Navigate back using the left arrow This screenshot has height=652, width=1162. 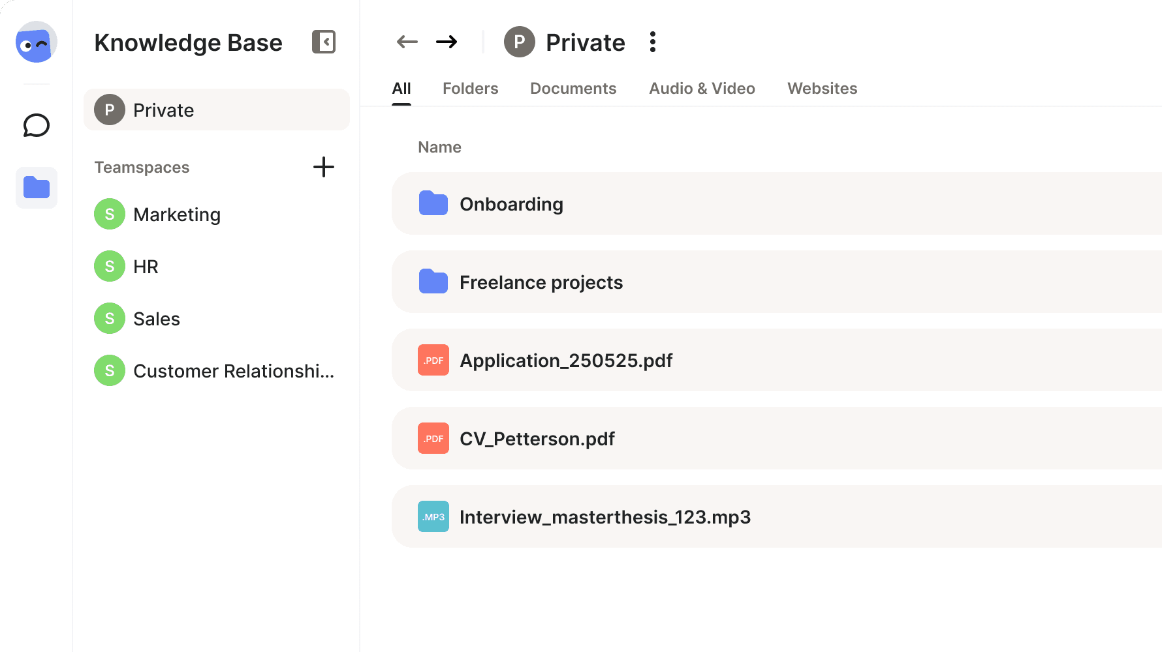(407, 41)
